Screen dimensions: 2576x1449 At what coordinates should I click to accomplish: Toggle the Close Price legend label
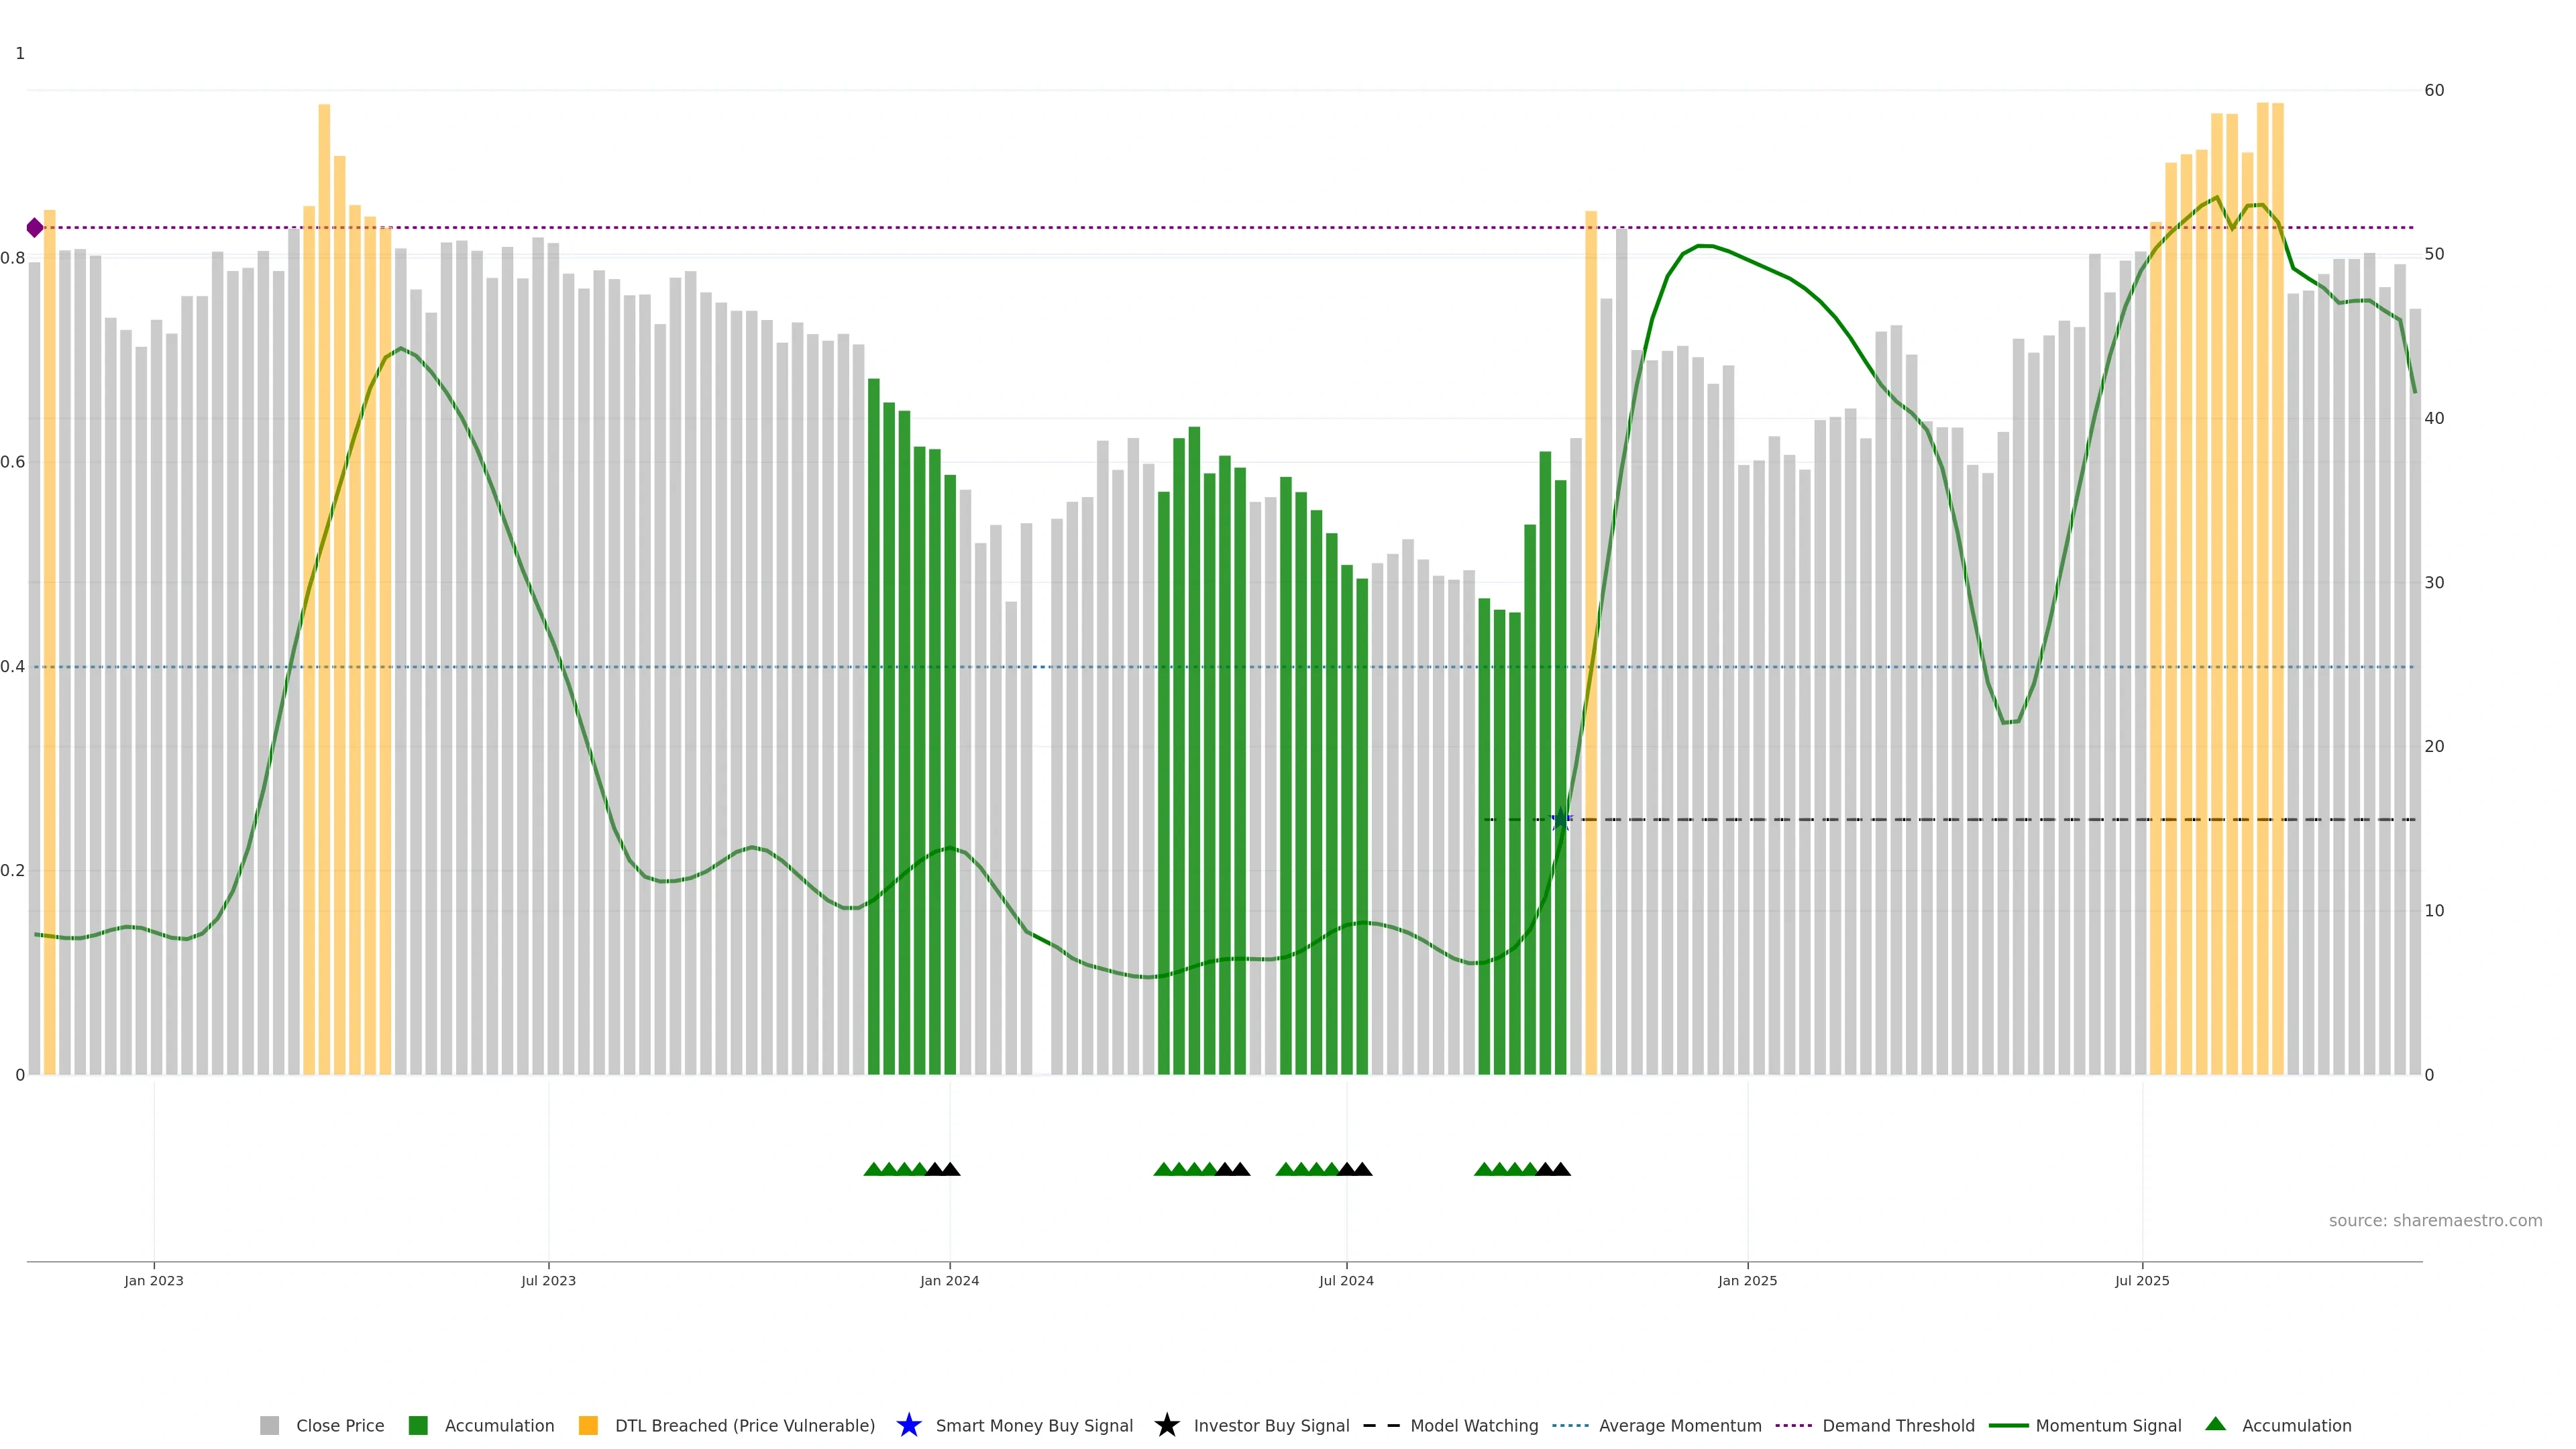tap(340, 1425)
